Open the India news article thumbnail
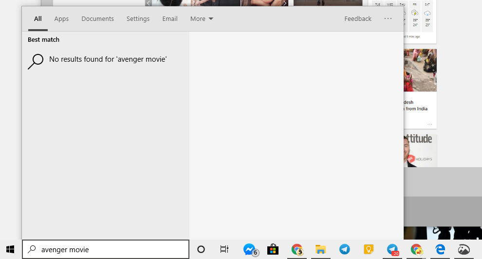The height and width of the screenshot is (259, 482). 420,70
